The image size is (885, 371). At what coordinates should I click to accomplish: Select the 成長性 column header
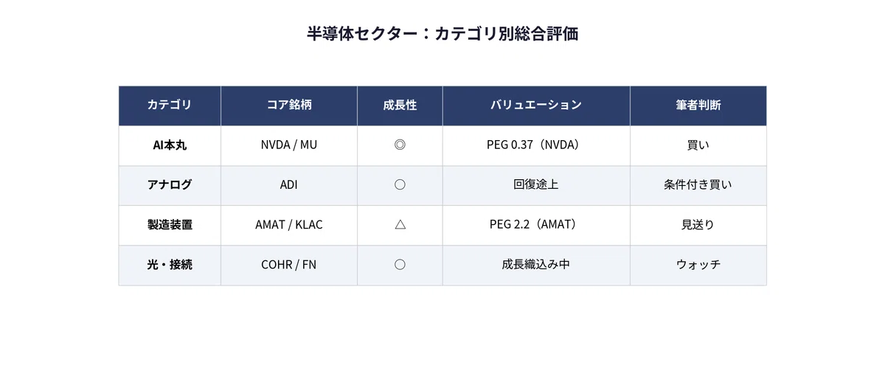click(x=400, y=105)
